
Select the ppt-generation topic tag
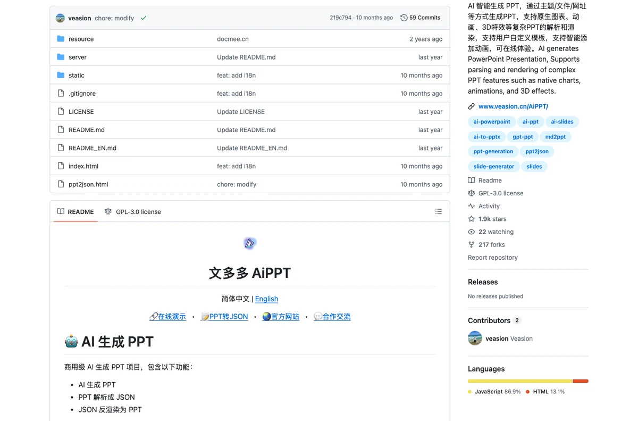point(493,152)
